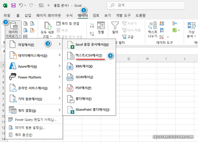
Task: Click the 검색 search box
Action: click(146, 5)
